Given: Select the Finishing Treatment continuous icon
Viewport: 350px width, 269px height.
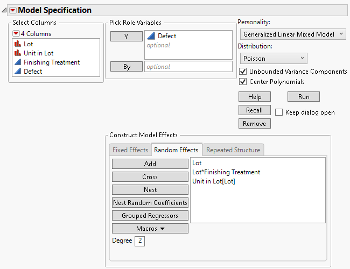Looking at the screenshot, I should coord(17,62).
